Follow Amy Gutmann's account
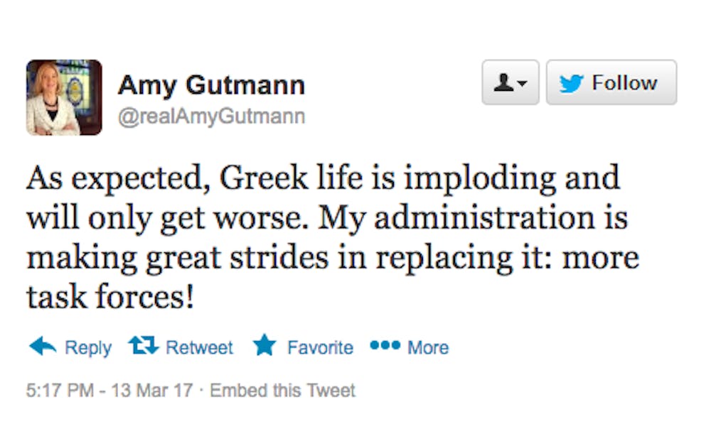The width and height of the screenshot is (711, 429). pos(611,83)
